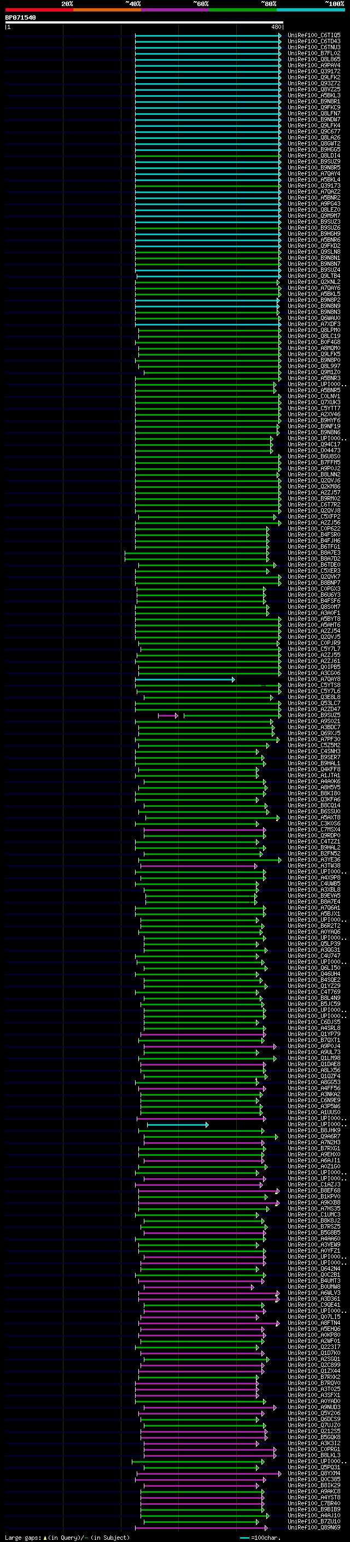The width and height of the screenshot is (350, 1542).
Task: Open hit UniRef100_C6TNU3
Action: coord(314,47)
